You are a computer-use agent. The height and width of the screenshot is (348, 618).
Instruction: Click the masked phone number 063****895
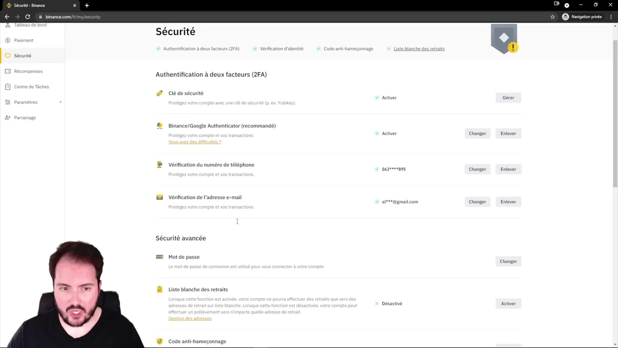393,169
